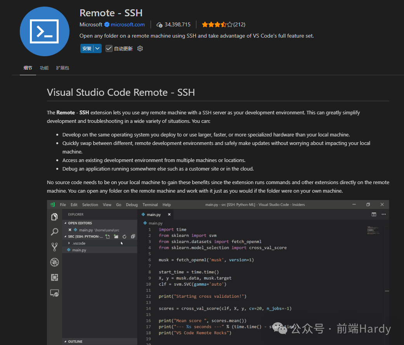The height and width of the screenshot is (345, 404).
Task: Click New File icon in SRC header
Action: (x=108, y=236)
